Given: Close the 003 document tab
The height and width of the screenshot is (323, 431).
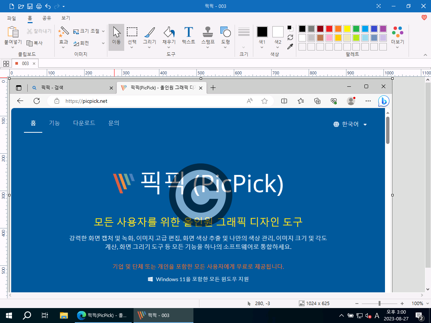Looking at the screenshot, I should 34,64.
